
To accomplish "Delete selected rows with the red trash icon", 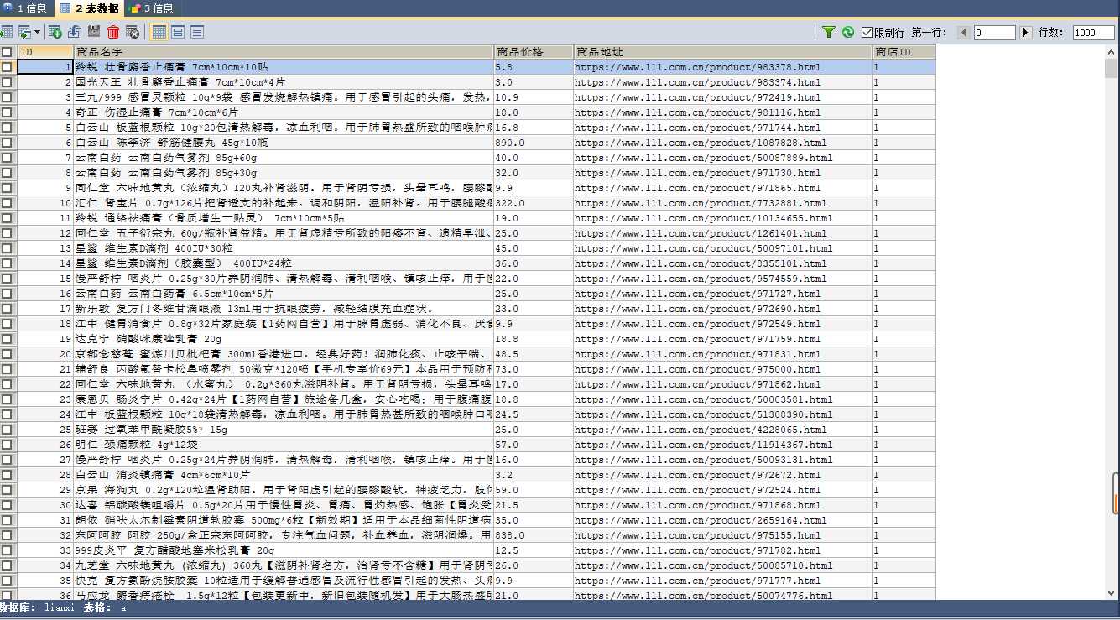I will pos(113,32).
